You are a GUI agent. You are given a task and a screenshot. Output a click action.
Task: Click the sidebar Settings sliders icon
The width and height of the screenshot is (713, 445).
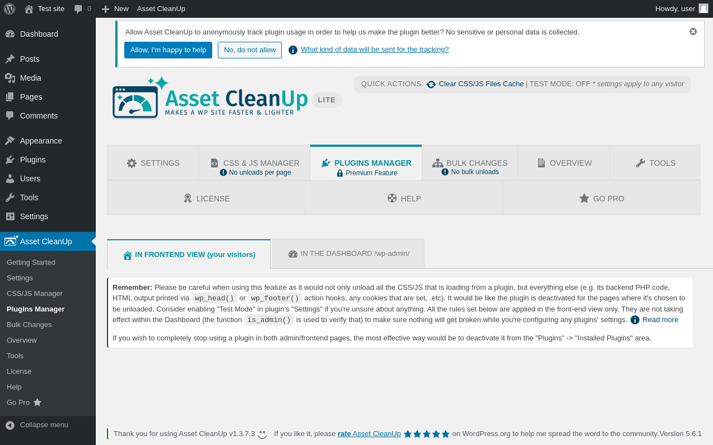tap(10, 216)
